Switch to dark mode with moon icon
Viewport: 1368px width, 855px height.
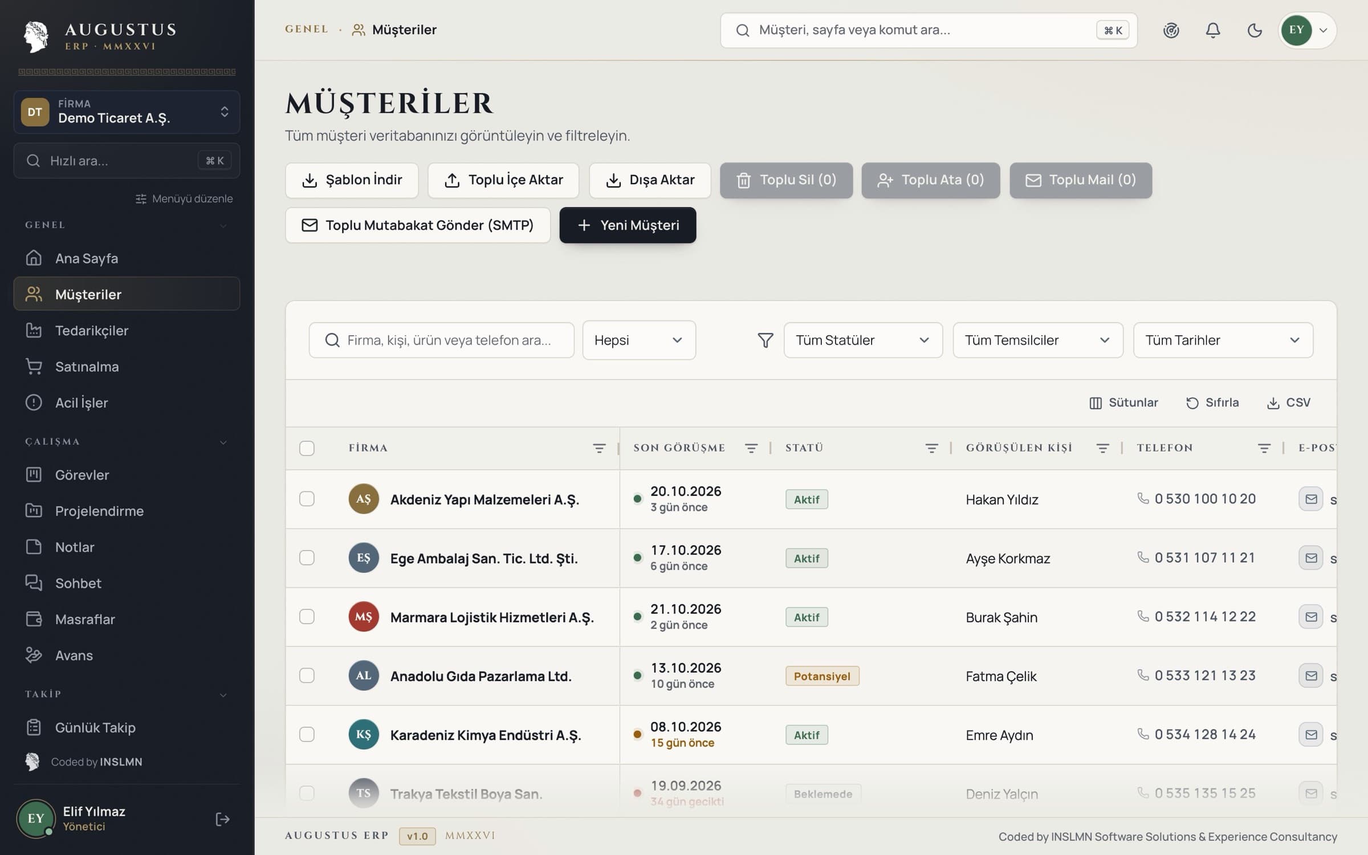pos(1255,30)
